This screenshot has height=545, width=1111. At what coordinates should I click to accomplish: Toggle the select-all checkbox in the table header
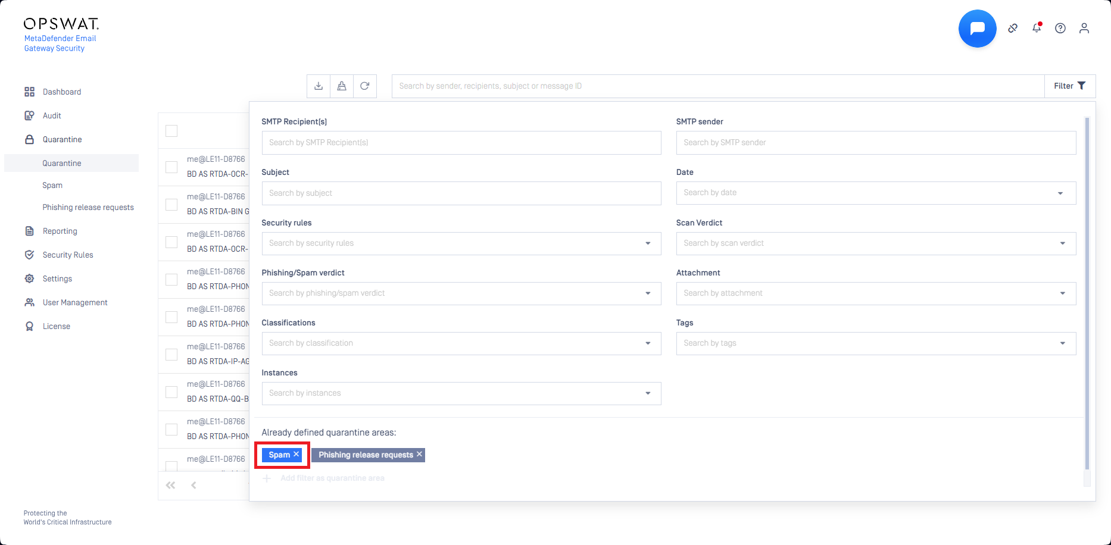click(x=171, y=131)
